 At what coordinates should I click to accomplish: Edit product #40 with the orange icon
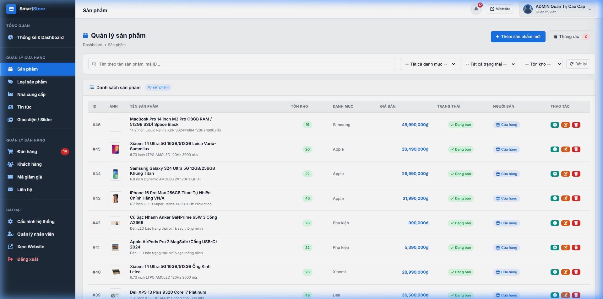click(x=566, y=272)
